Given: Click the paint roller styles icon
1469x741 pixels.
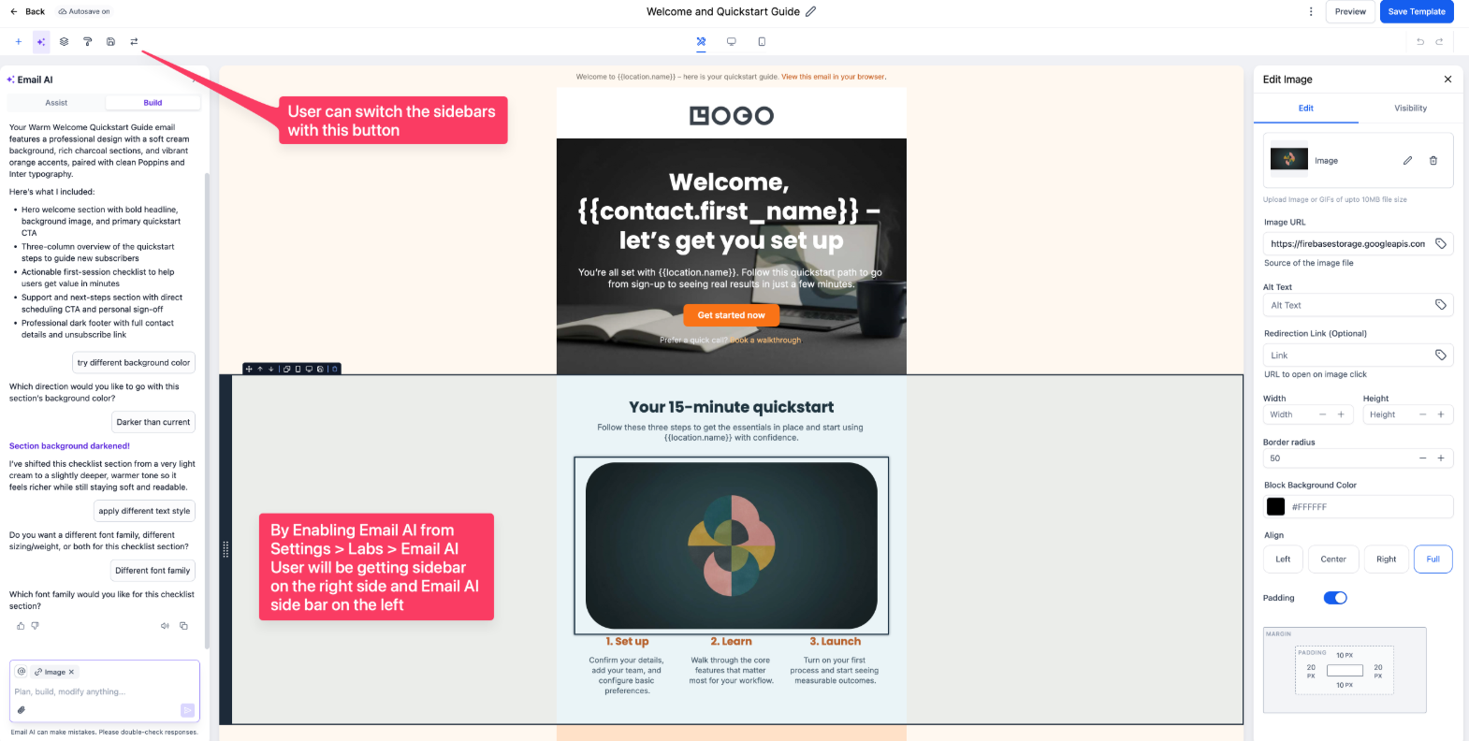Looking at the screenshot, I should click(x=87, y=42).
